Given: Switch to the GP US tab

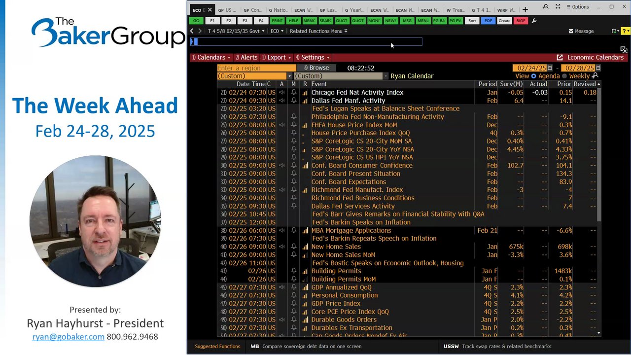Looking at the screenshot, I should pyautogui.click(x=227, y=10).
